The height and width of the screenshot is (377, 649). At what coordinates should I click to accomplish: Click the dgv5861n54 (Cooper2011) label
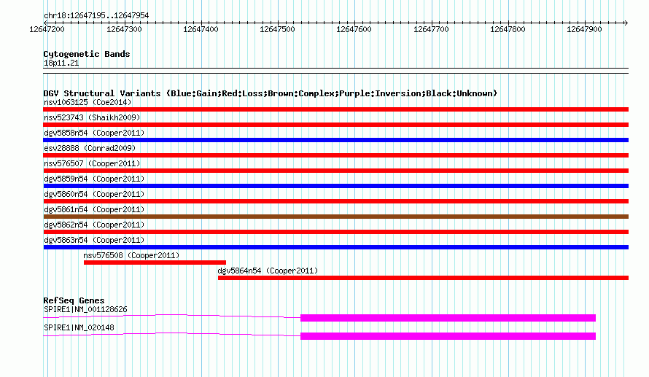[94, 209]
